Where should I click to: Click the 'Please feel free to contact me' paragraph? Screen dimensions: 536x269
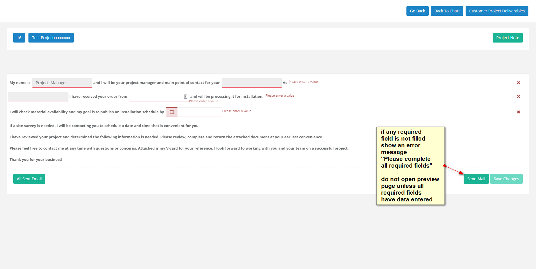[179, 148]
